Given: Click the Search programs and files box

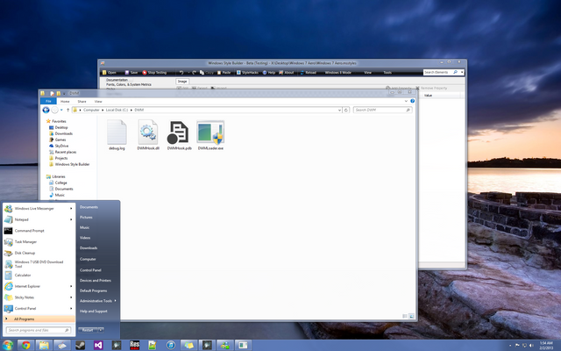Looking at the screenshot, I should click(x=39, y=330).
